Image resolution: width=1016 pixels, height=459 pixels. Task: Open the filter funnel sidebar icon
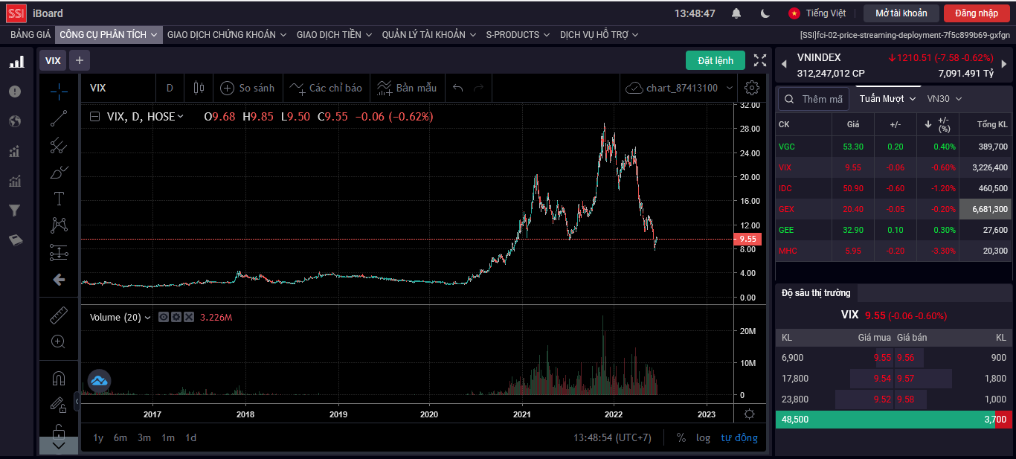tap(14, 211)
